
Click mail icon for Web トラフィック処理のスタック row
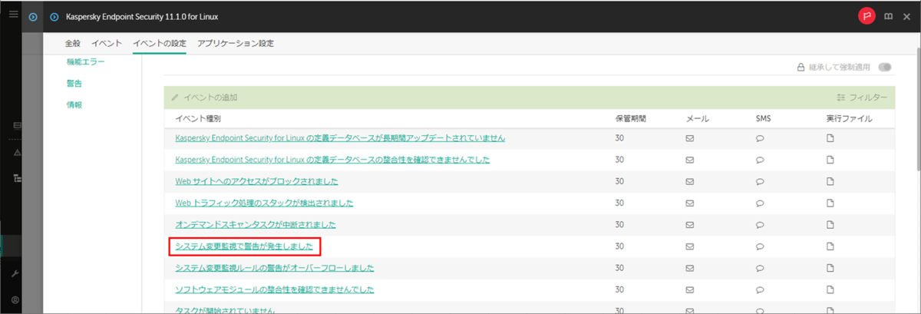click(x=689, y=203)
